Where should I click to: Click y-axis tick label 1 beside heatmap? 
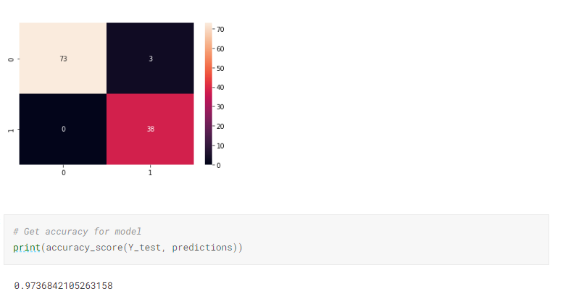[10, 130]
